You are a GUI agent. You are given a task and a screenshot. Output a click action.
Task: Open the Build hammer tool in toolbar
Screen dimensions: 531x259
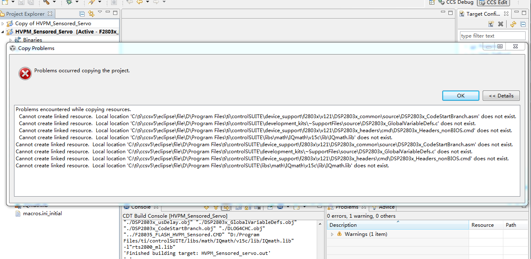(x=46, y=2)
